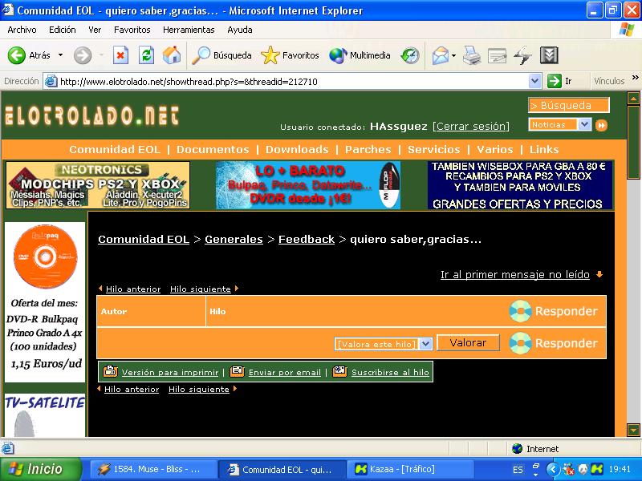The image size is (642, 481).
Task: Open the back button history dropdown arrow
Action: (x=61, y=55)
